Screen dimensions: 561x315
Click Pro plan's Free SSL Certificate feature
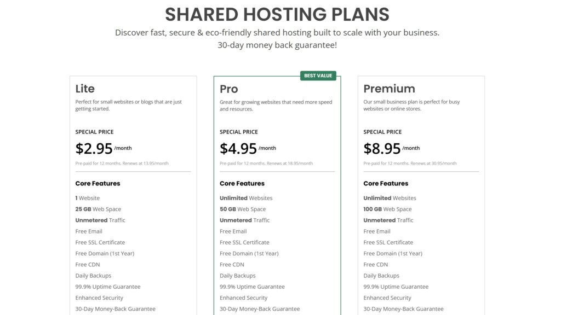pos(244,242)
